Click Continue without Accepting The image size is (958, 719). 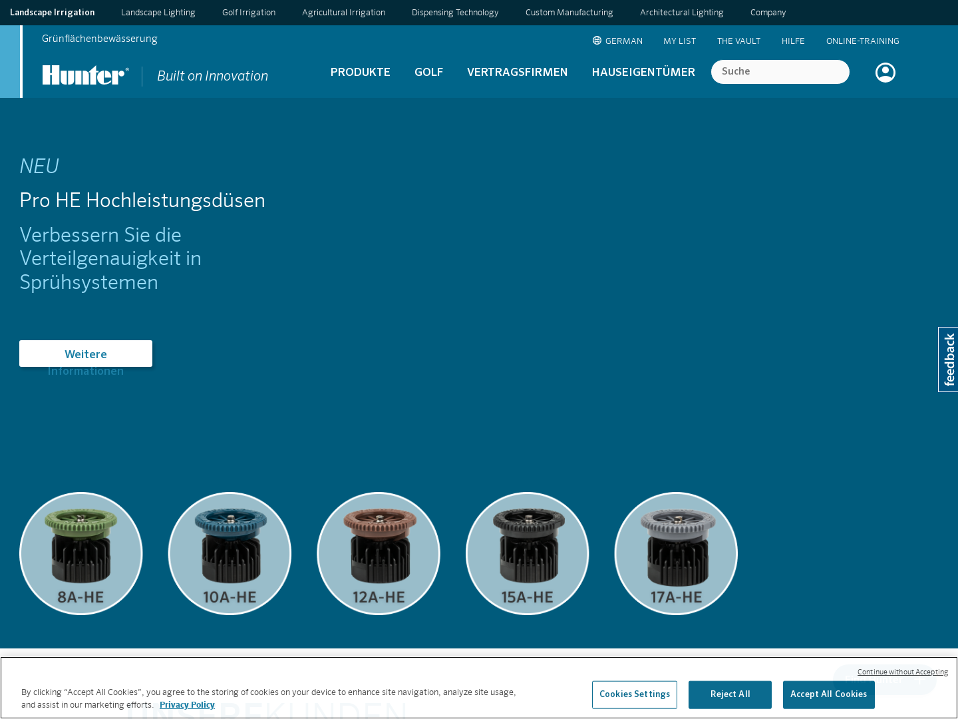tap(903, 672)
